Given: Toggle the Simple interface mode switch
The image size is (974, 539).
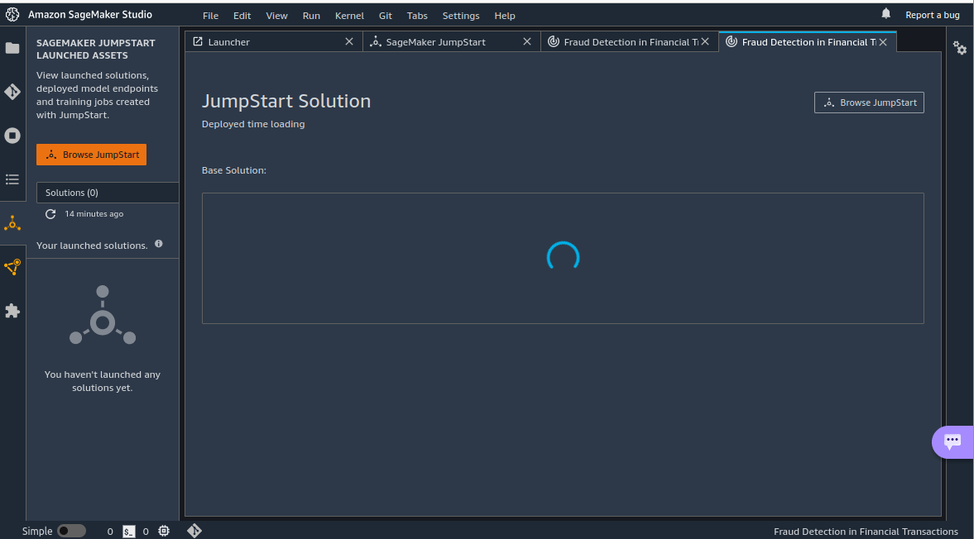Looking at the screenshot, I should pos(71,531).
